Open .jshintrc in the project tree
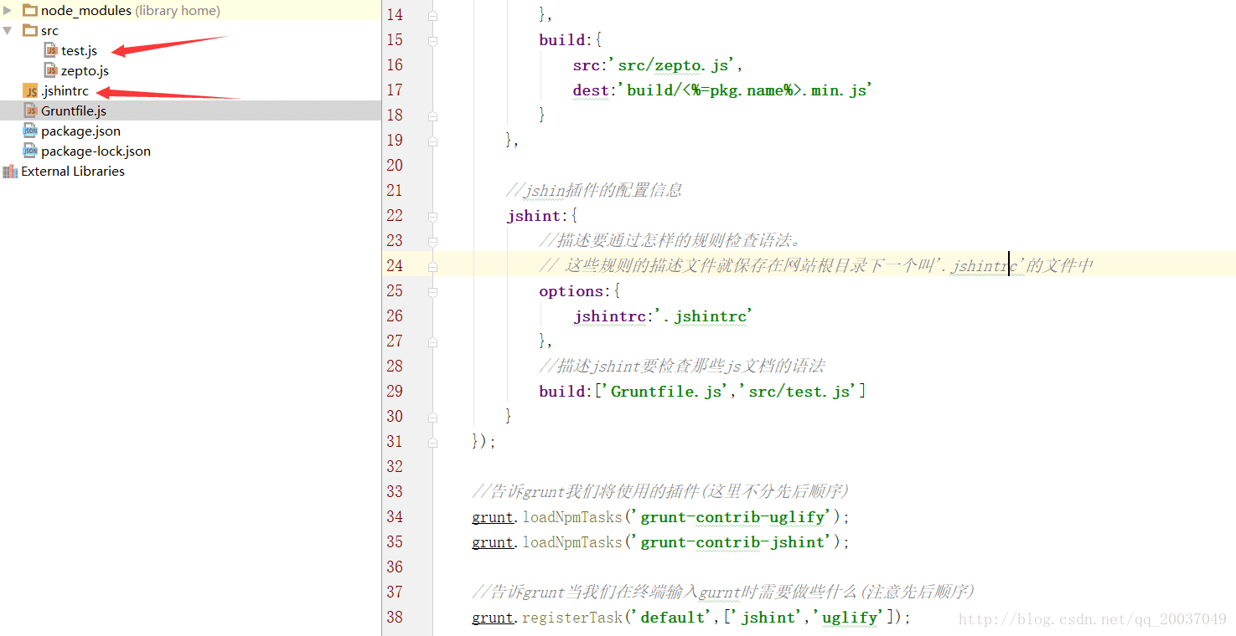The image size is (1236, 636). (65, 91)
